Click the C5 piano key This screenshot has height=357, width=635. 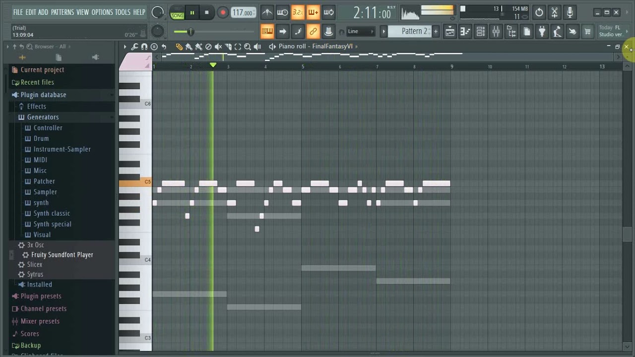click(x=135, y=182)
